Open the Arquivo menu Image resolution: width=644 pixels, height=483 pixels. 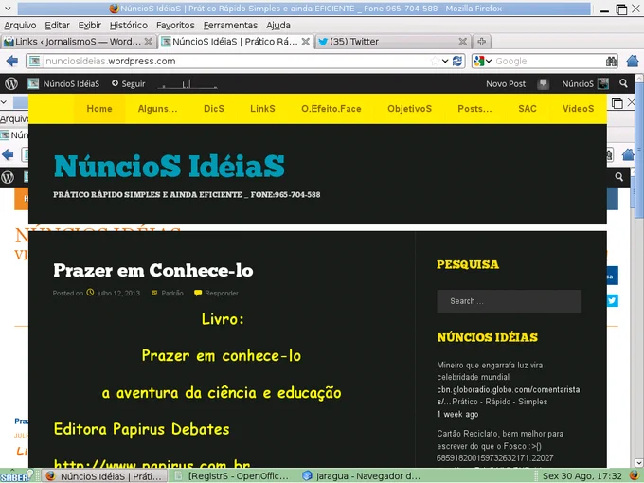tap(20, 25)
